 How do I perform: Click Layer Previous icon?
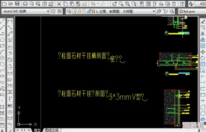pyautogui.click(x=165, y=11)
